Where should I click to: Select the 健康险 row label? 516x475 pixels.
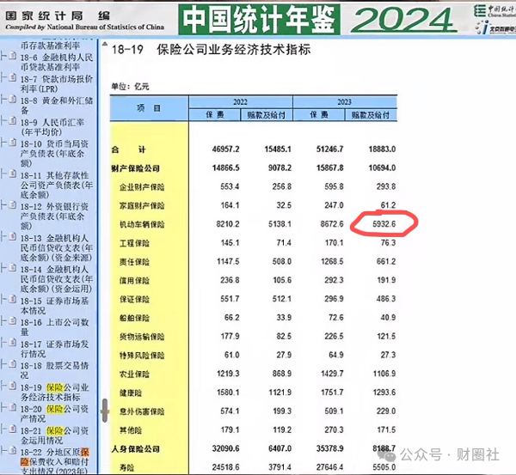coord(131,393)
